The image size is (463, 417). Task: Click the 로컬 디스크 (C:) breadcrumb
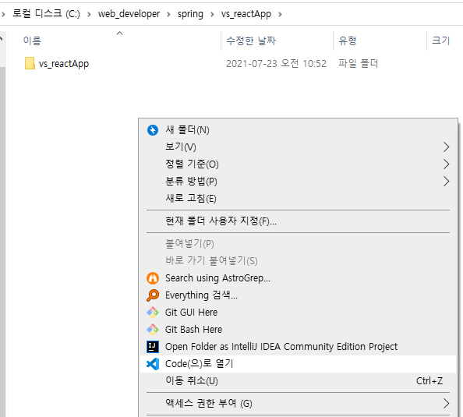click(x=46, y=13)
